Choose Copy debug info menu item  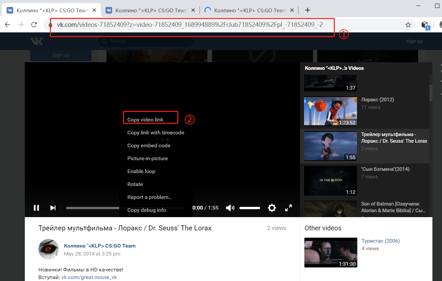tap(147, 210)
